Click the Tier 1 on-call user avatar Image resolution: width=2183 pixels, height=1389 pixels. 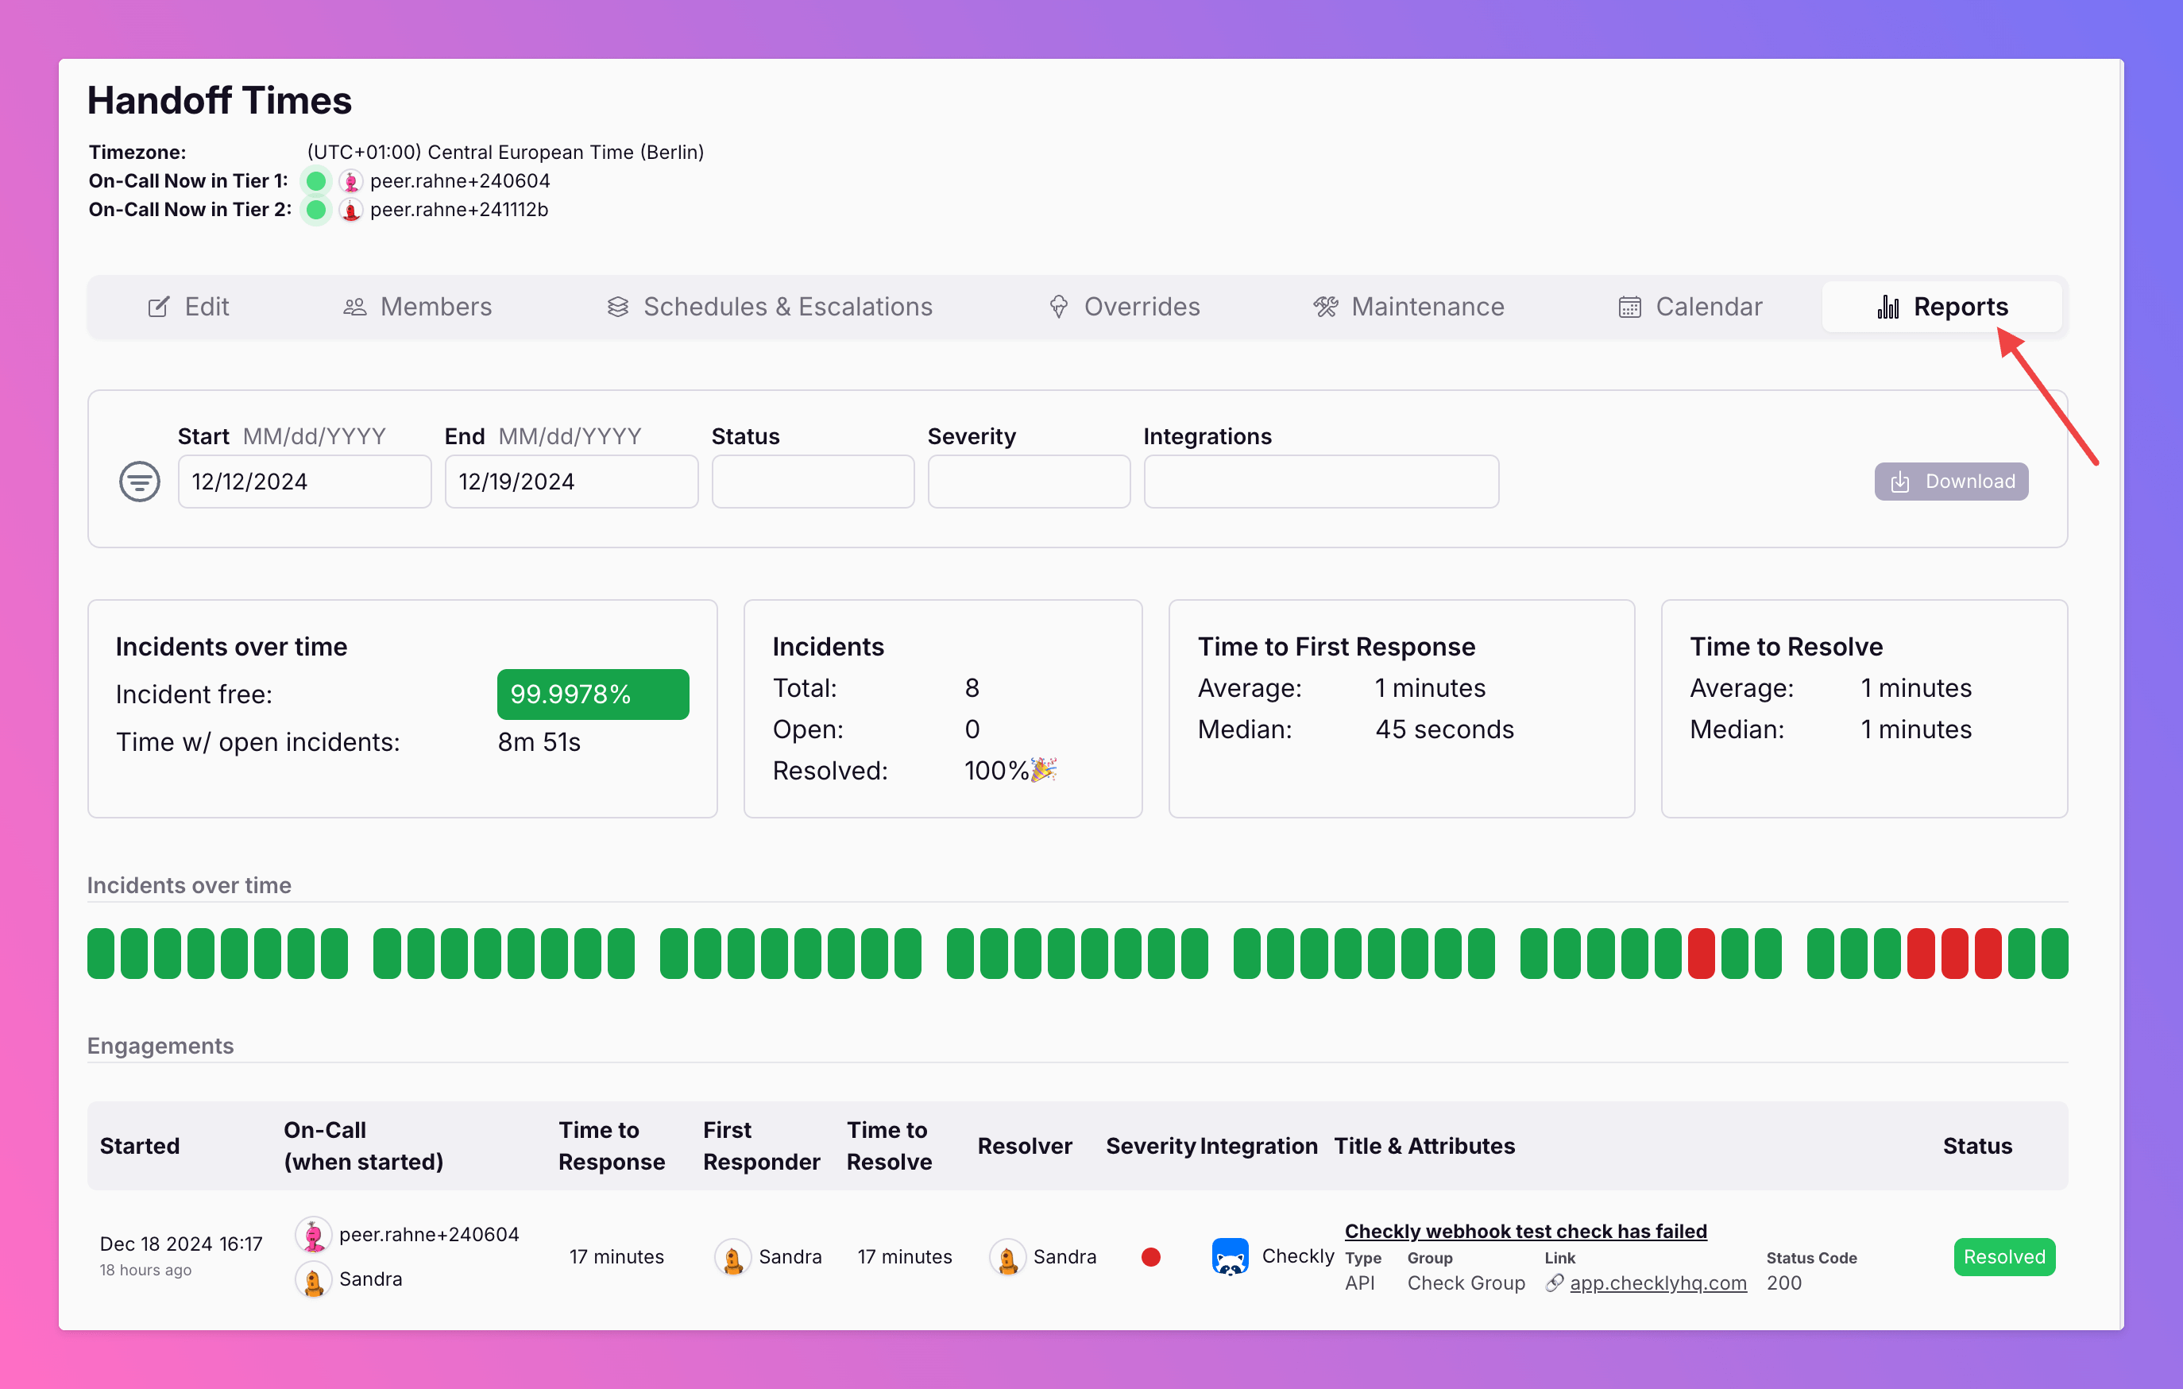(x=351, y=181)
